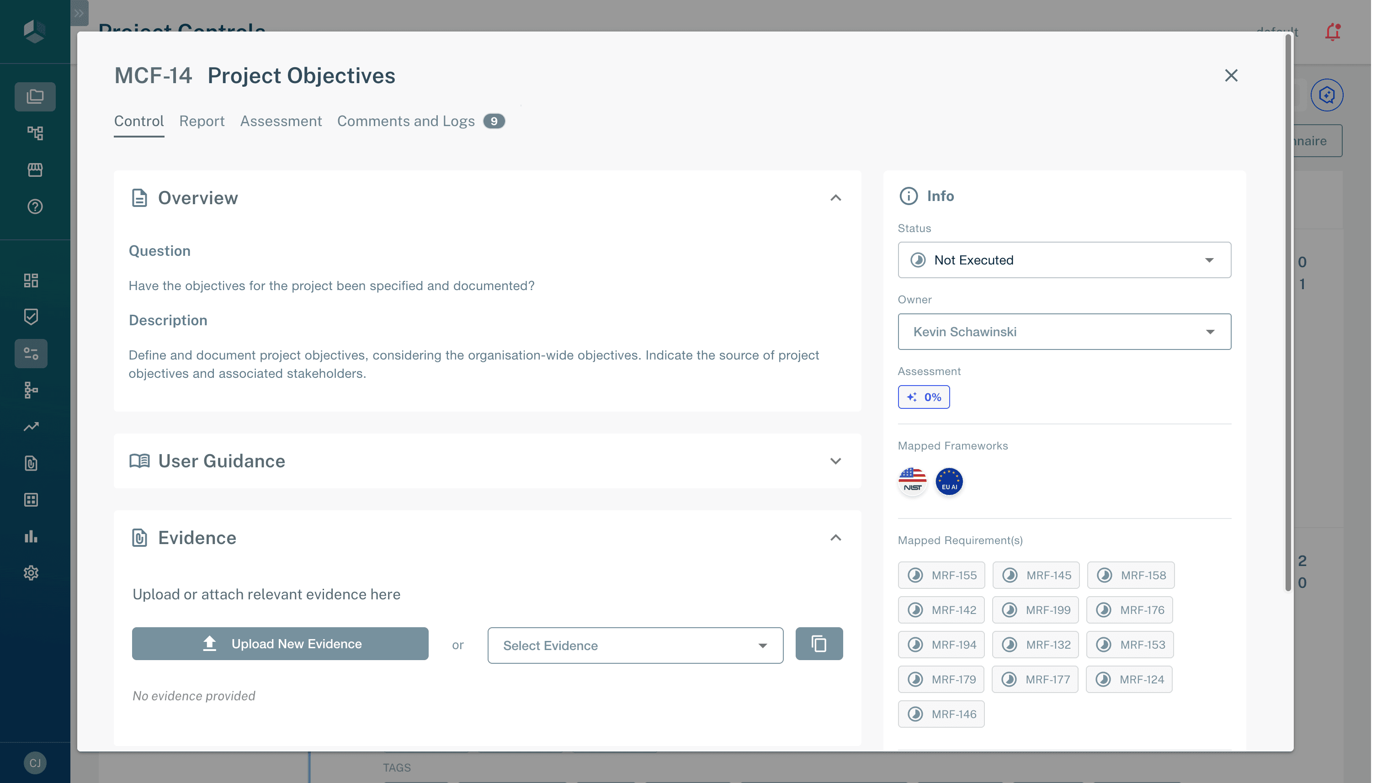
Task: Click the EU AI framework badge
Action: [x=949, y=481]
